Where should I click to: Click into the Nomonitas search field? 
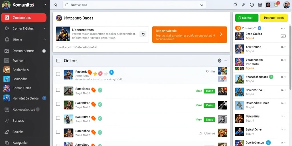click(x=134, y=5)
